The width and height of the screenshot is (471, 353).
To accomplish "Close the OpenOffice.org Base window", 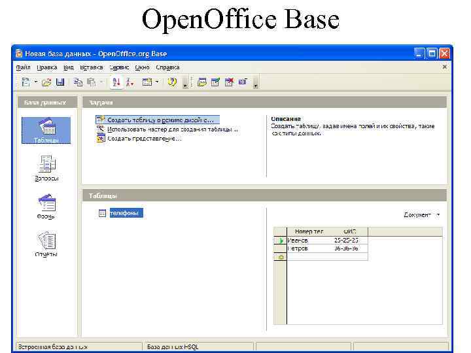I will pos(445,54).
